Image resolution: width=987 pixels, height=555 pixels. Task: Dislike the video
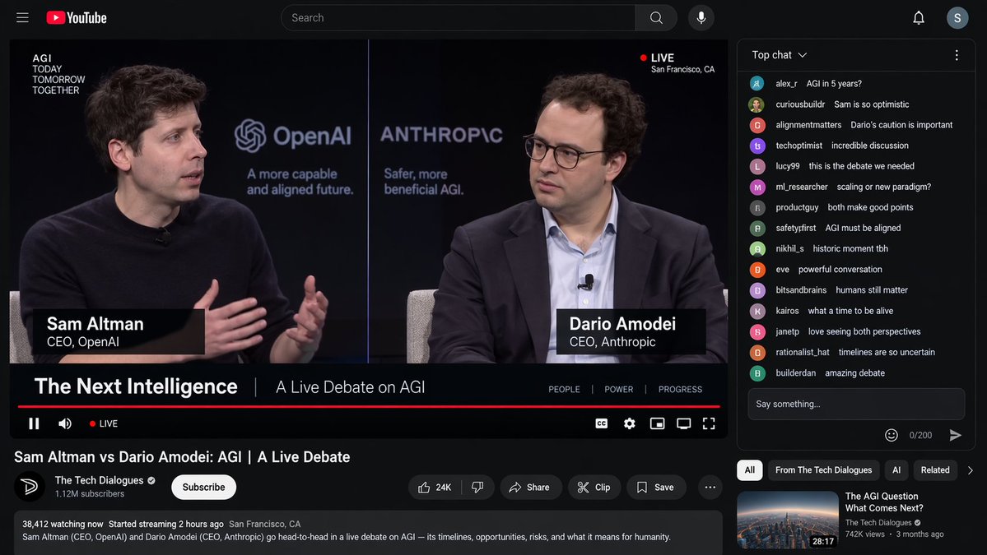tap(477, 487)
